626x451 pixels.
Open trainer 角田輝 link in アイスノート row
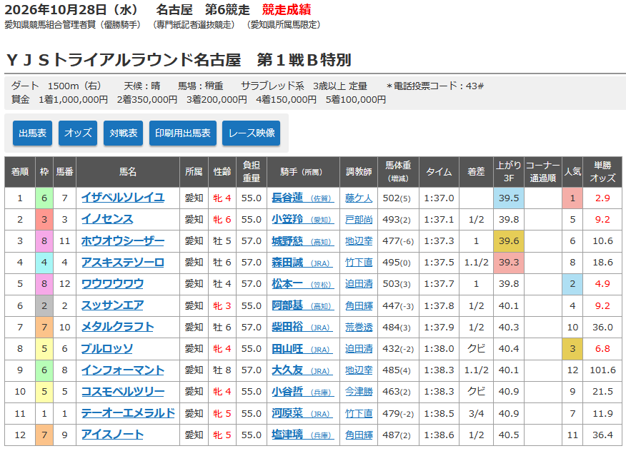359,435
